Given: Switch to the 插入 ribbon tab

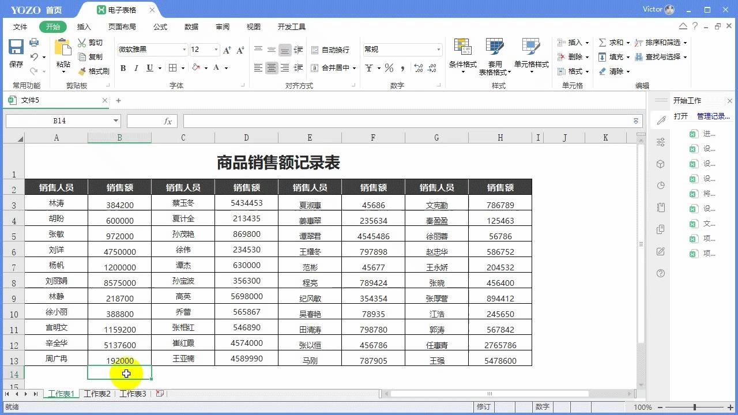Looking at the screenshot, I should [x=84, y=27].
